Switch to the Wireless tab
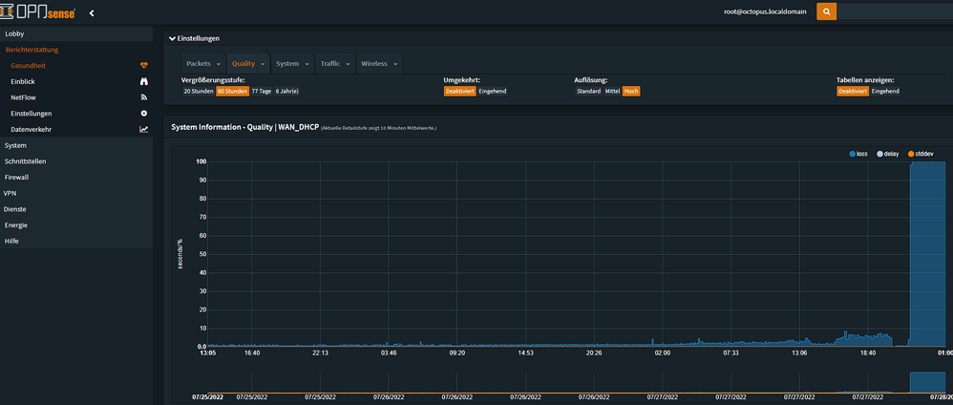 coord(374,63)
